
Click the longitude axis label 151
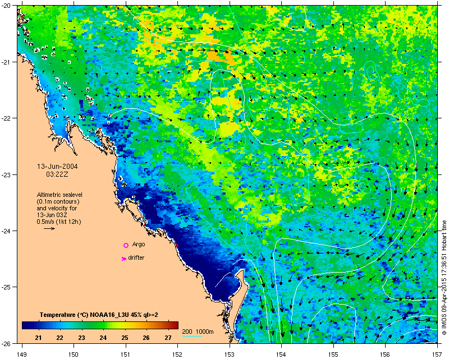(126, 354)
